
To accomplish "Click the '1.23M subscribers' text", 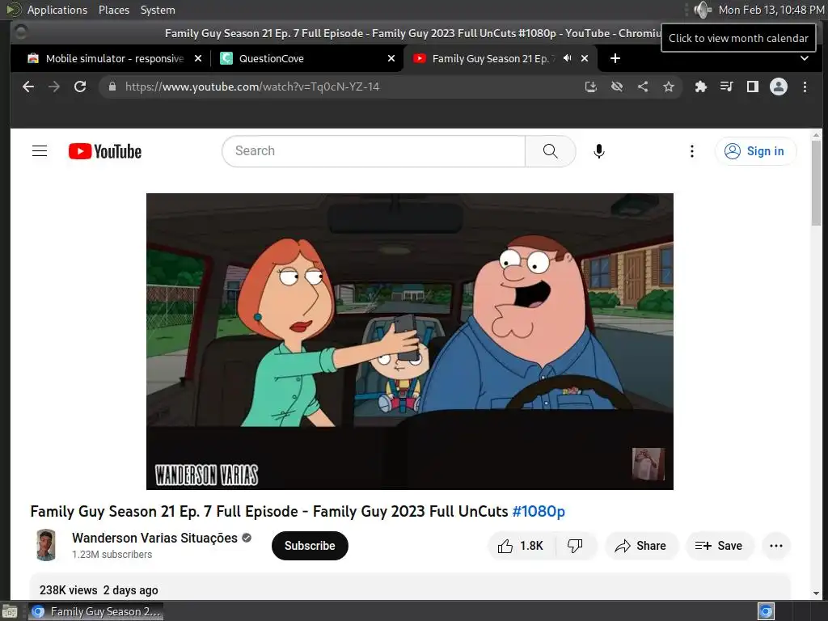I will 112,555.
